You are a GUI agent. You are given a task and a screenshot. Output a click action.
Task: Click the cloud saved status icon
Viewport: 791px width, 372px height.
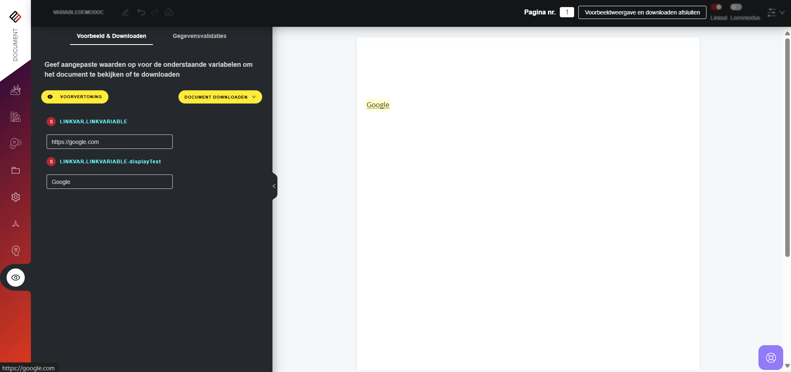tap(169, 12)
